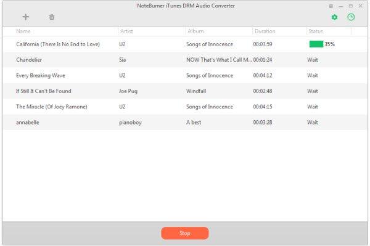Click duration 00:01:24

(x=263, y=60)
